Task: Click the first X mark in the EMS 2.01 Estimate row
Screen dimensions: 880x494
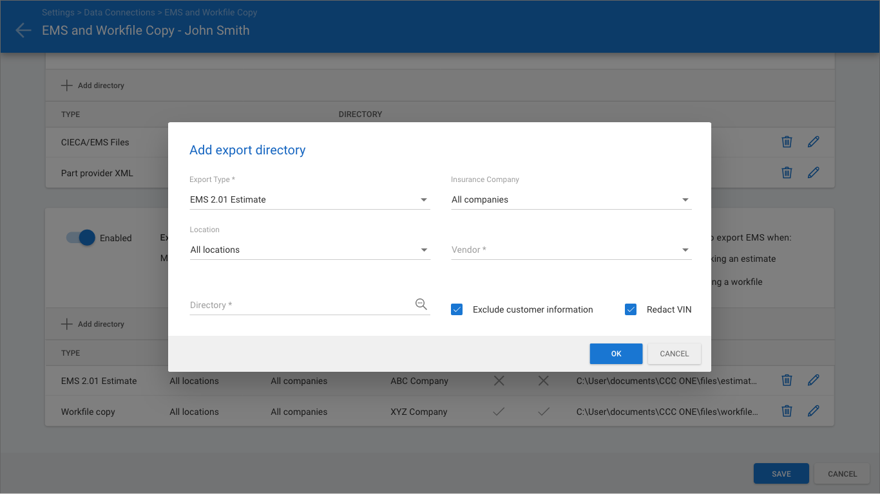Action: point(499,381)
